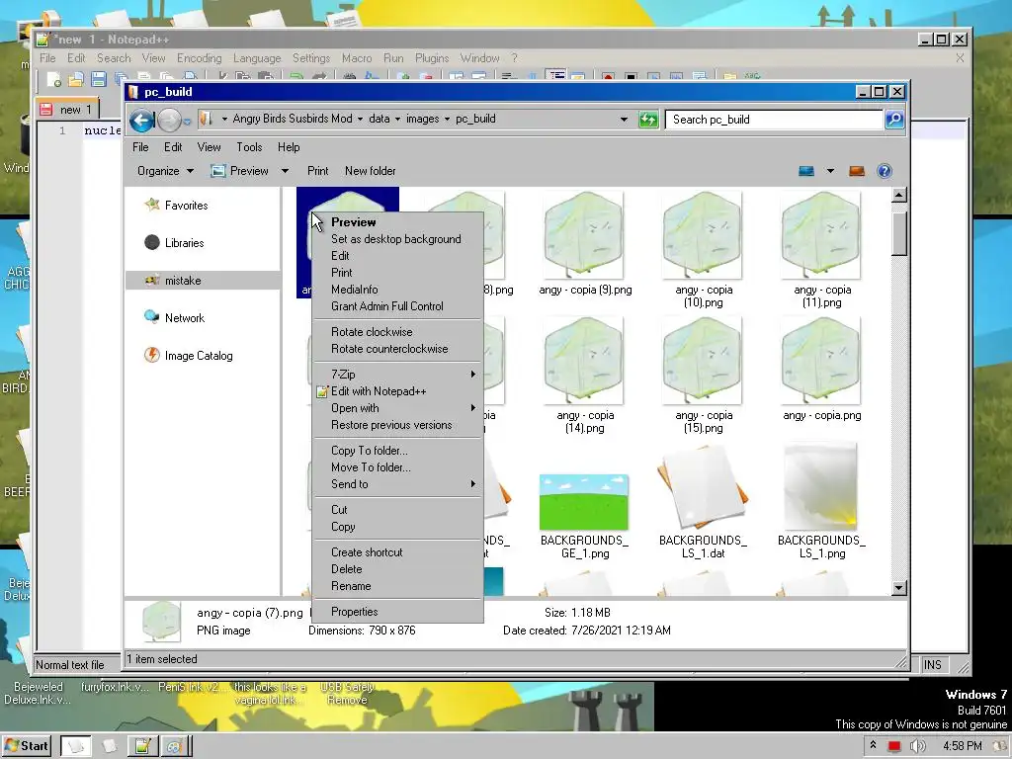Open furryfox.lnk desktop shortcut
The width and height of the screenshot is (1012, 759).
coord(115,687)
